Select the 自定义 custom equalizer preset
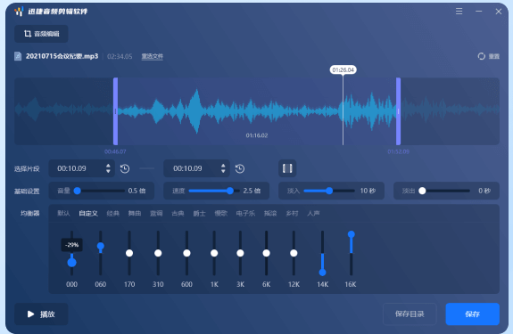This screenshot has height=334, width=513. pyautogui.click(x=88, y=213)
